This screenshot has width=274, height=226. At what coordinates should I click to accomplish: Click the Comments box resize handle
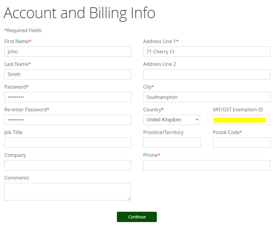click(x=129, y=199)
